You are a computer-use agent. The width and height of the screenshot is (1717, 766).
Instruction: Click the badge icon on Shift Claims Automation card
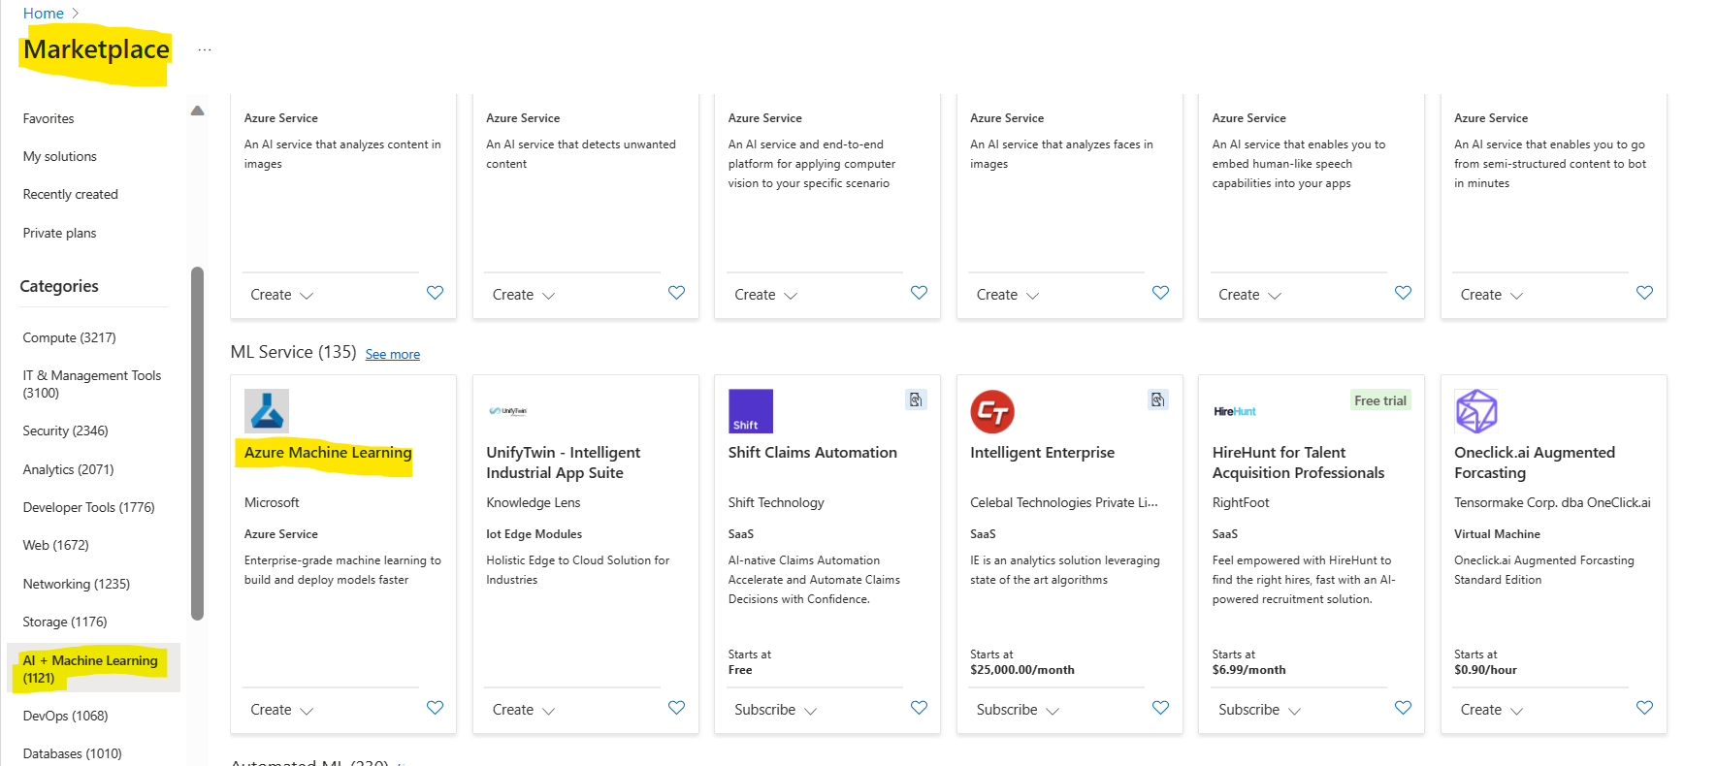pos(916,399)
